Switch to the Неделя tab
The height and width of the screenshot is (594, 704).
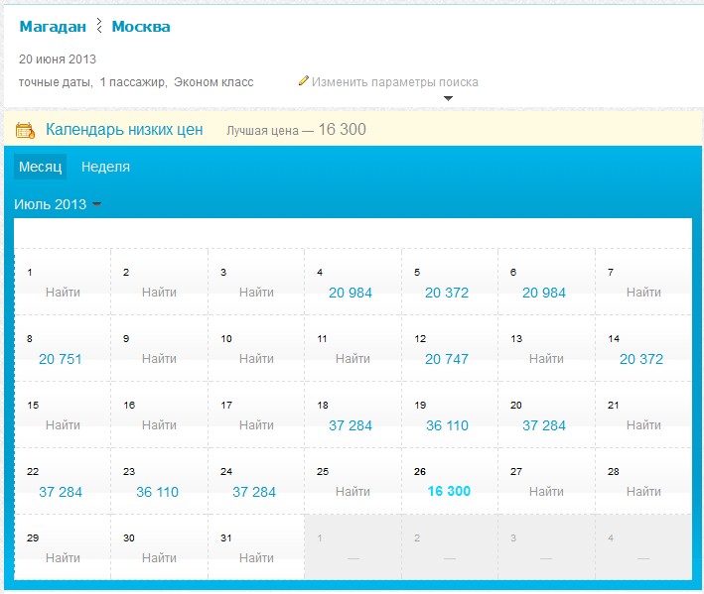point(105,167)
